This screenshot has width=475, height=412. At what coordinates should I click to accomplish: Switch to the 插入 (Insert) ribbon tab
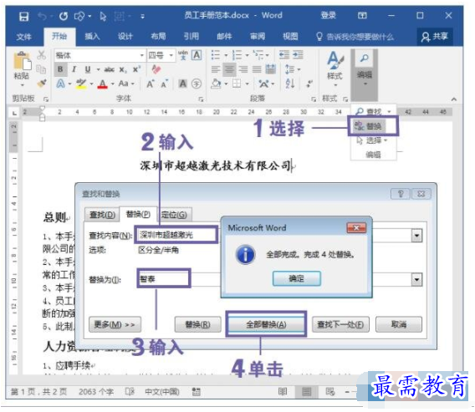pyautogui.click(x=92, y=37)
